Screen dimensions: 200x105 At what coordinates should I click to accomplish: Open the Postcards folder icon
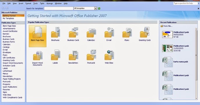[x=91, y=55]
